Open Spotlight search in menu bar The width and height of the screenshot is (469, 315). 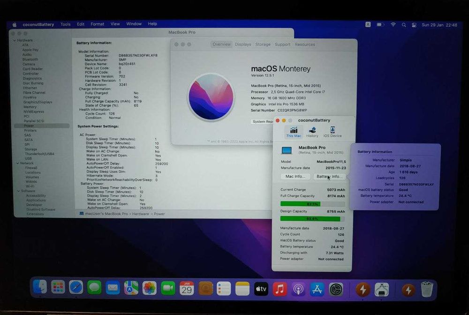(x=404, y=25)
